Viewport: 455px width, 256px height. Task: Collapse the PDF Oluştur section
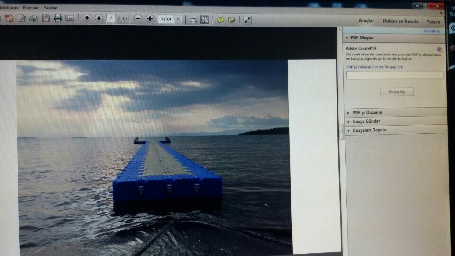point(347,37)
